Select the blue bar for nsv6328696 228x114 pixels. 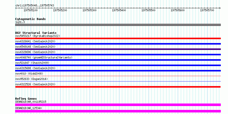[x=118, y=55]
